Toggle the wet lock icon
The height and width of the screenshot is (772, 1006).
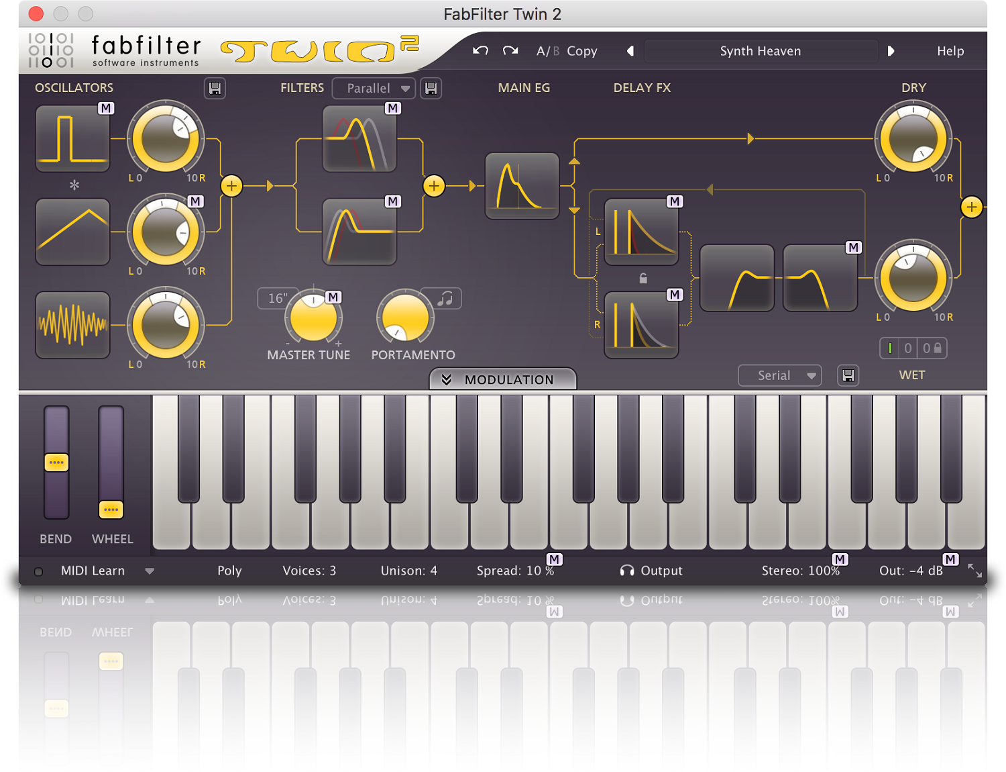point(938,348)
